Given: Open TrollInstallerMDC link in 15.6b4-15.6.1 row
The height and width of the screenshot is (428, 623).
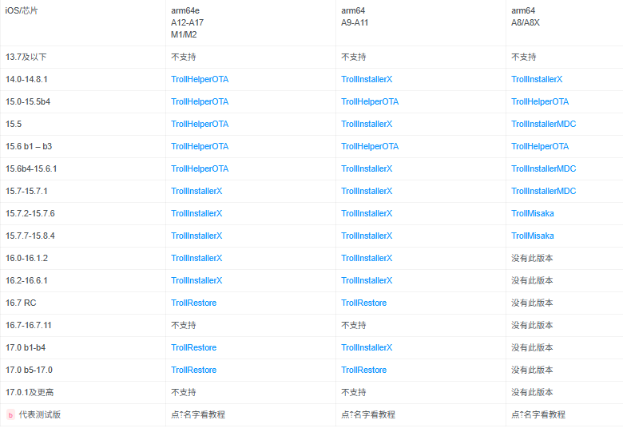Looking at the screenshot, I should point(544,169).
